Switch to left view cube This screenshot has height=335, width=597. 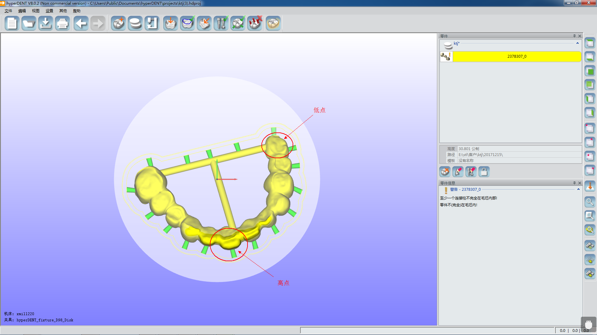tap(590, 99)
